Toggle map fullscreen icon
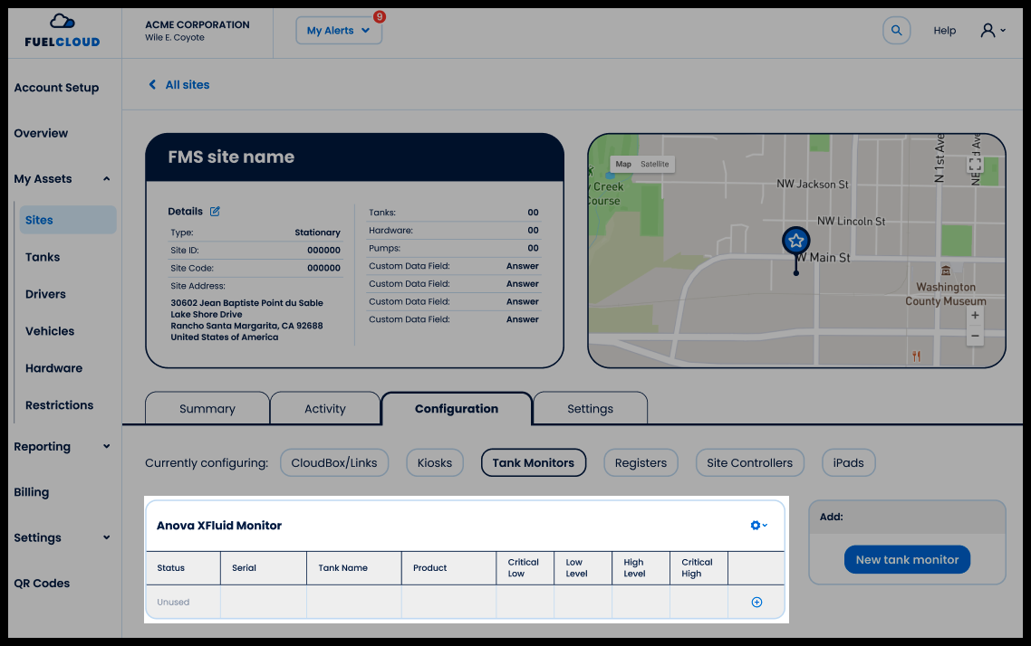 [975, 164]
